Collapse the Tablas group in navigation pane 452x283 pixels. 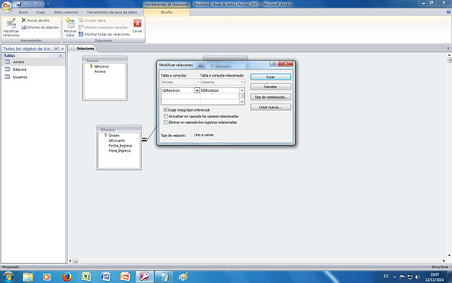pos(61,55)
